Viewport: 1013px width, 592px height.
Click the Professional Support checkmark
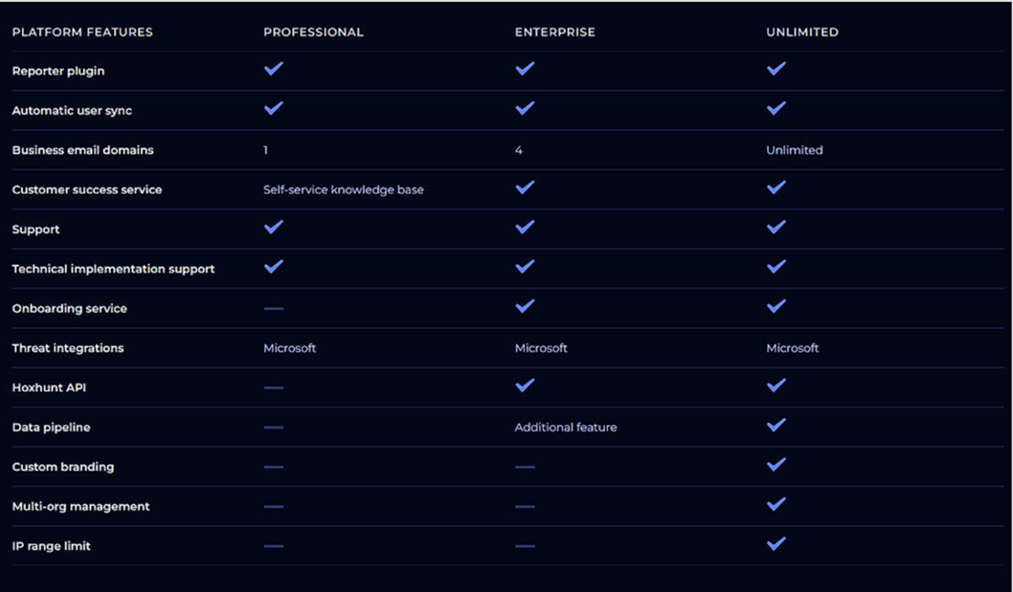274,228
